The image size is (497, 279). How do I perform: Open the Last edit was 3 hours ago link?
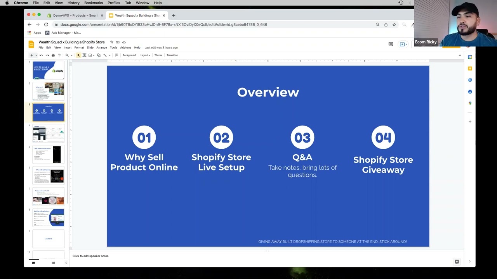161,48
